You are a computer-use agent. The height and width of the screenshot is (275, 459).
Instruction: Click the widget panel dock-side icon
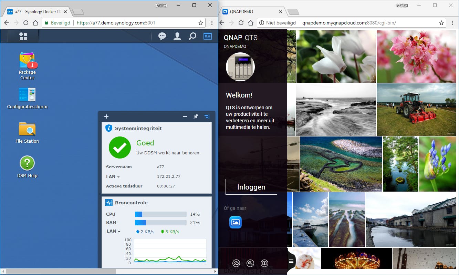[207, 116]
